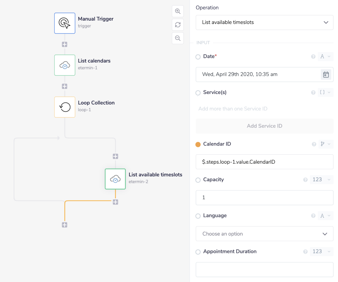Open the calendar date picker icon
Screen dimensions: 338x282
click(326, 74)
